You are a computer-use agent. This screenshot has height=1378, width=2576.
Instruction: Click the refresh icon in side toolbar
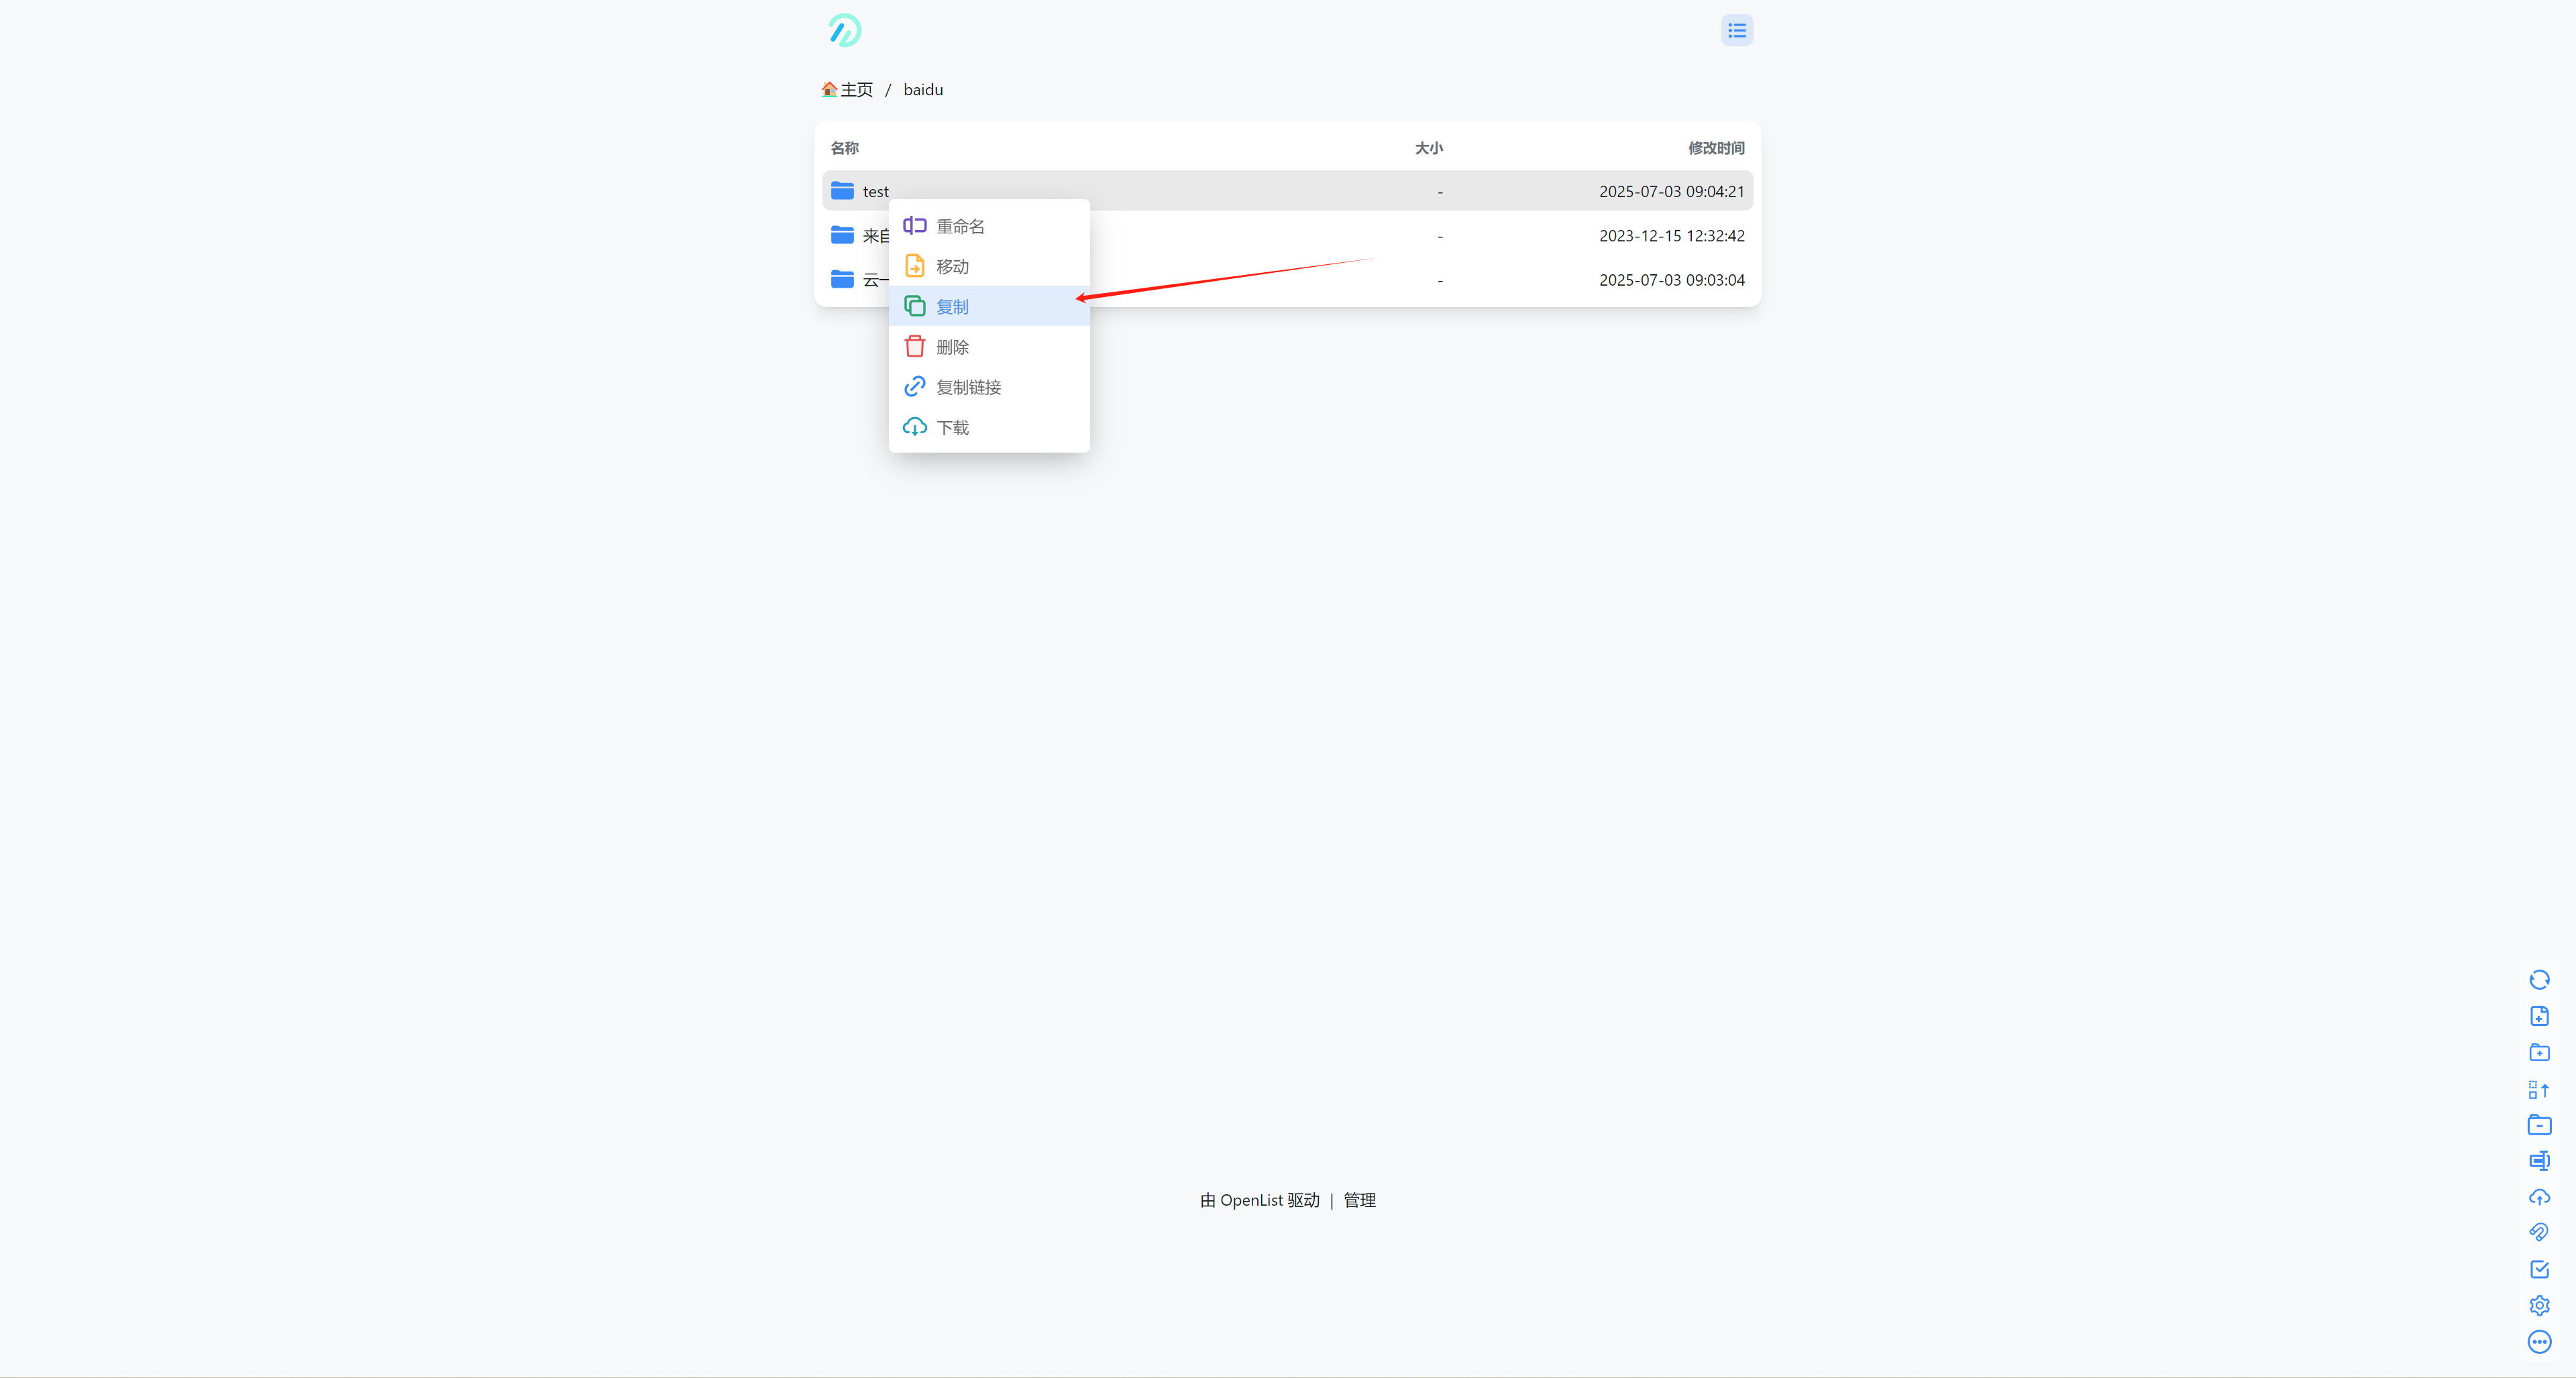coord(2539,979)
